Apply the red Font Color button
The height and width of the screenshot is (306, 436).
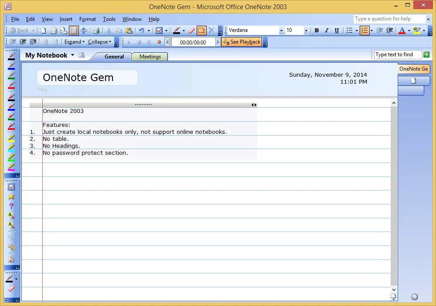[x=402, y=31]
